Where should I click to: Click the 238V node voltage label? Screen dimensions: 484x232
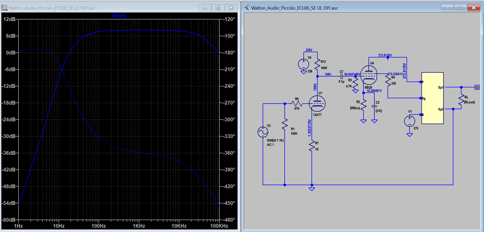pos(309,50)
